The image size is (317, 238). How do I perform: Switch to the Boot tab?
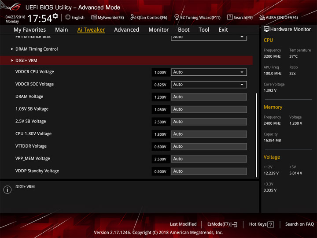click(184, 30)
